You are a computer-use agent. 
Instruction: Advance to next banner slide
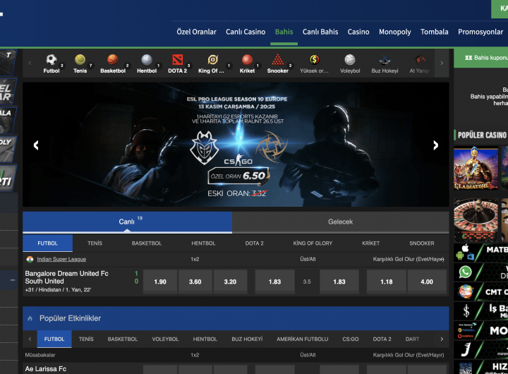pyautogui.click(x=436, y=145)
